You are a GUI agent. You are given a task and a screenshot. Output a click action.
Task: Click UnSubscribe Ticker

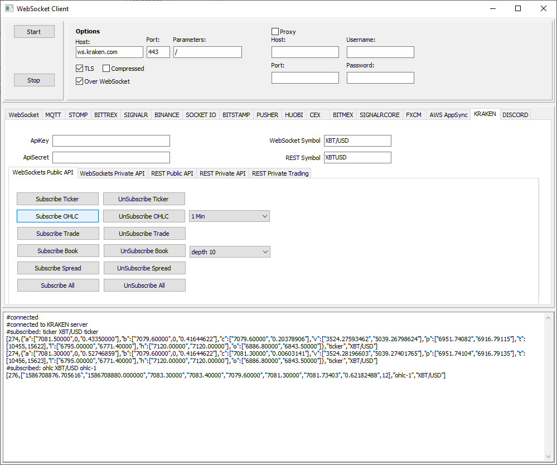(144, 199)
